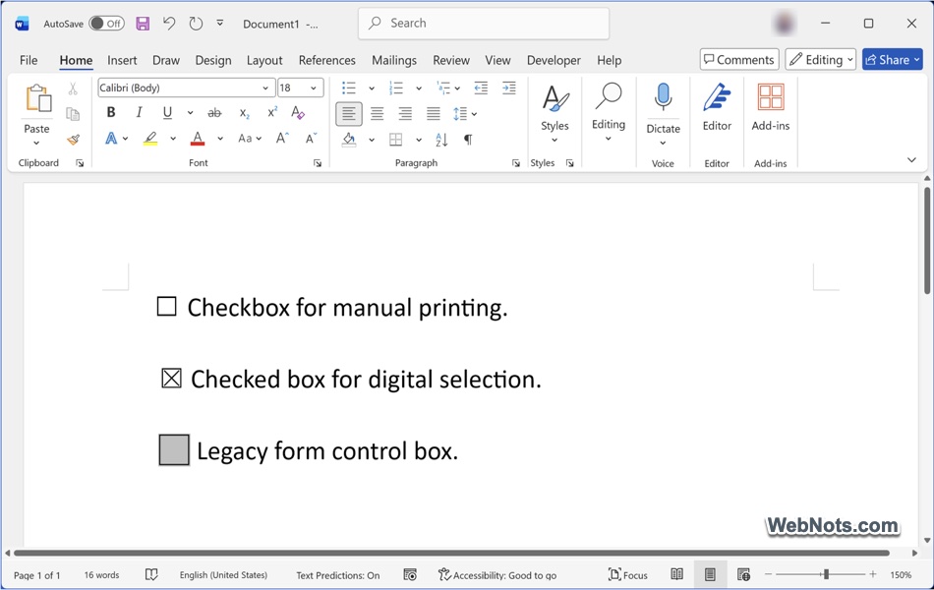Apply Underline formatting
Screen dimensions: 934x590
point(167,113)
